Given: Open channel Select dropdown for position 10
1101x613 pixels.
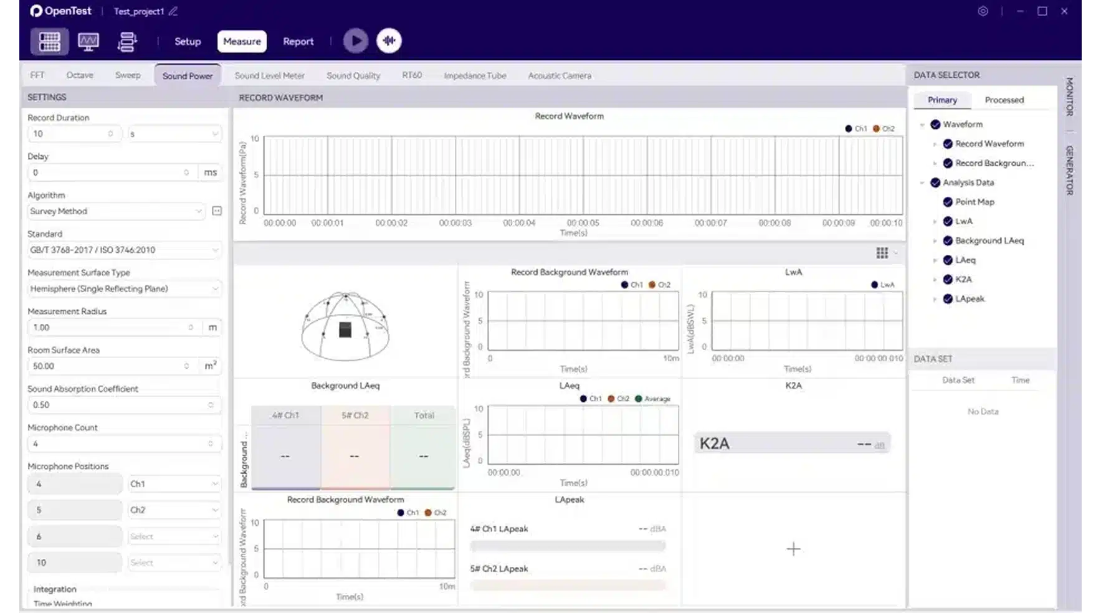Looking at the screenshot, I should point(174,563).
